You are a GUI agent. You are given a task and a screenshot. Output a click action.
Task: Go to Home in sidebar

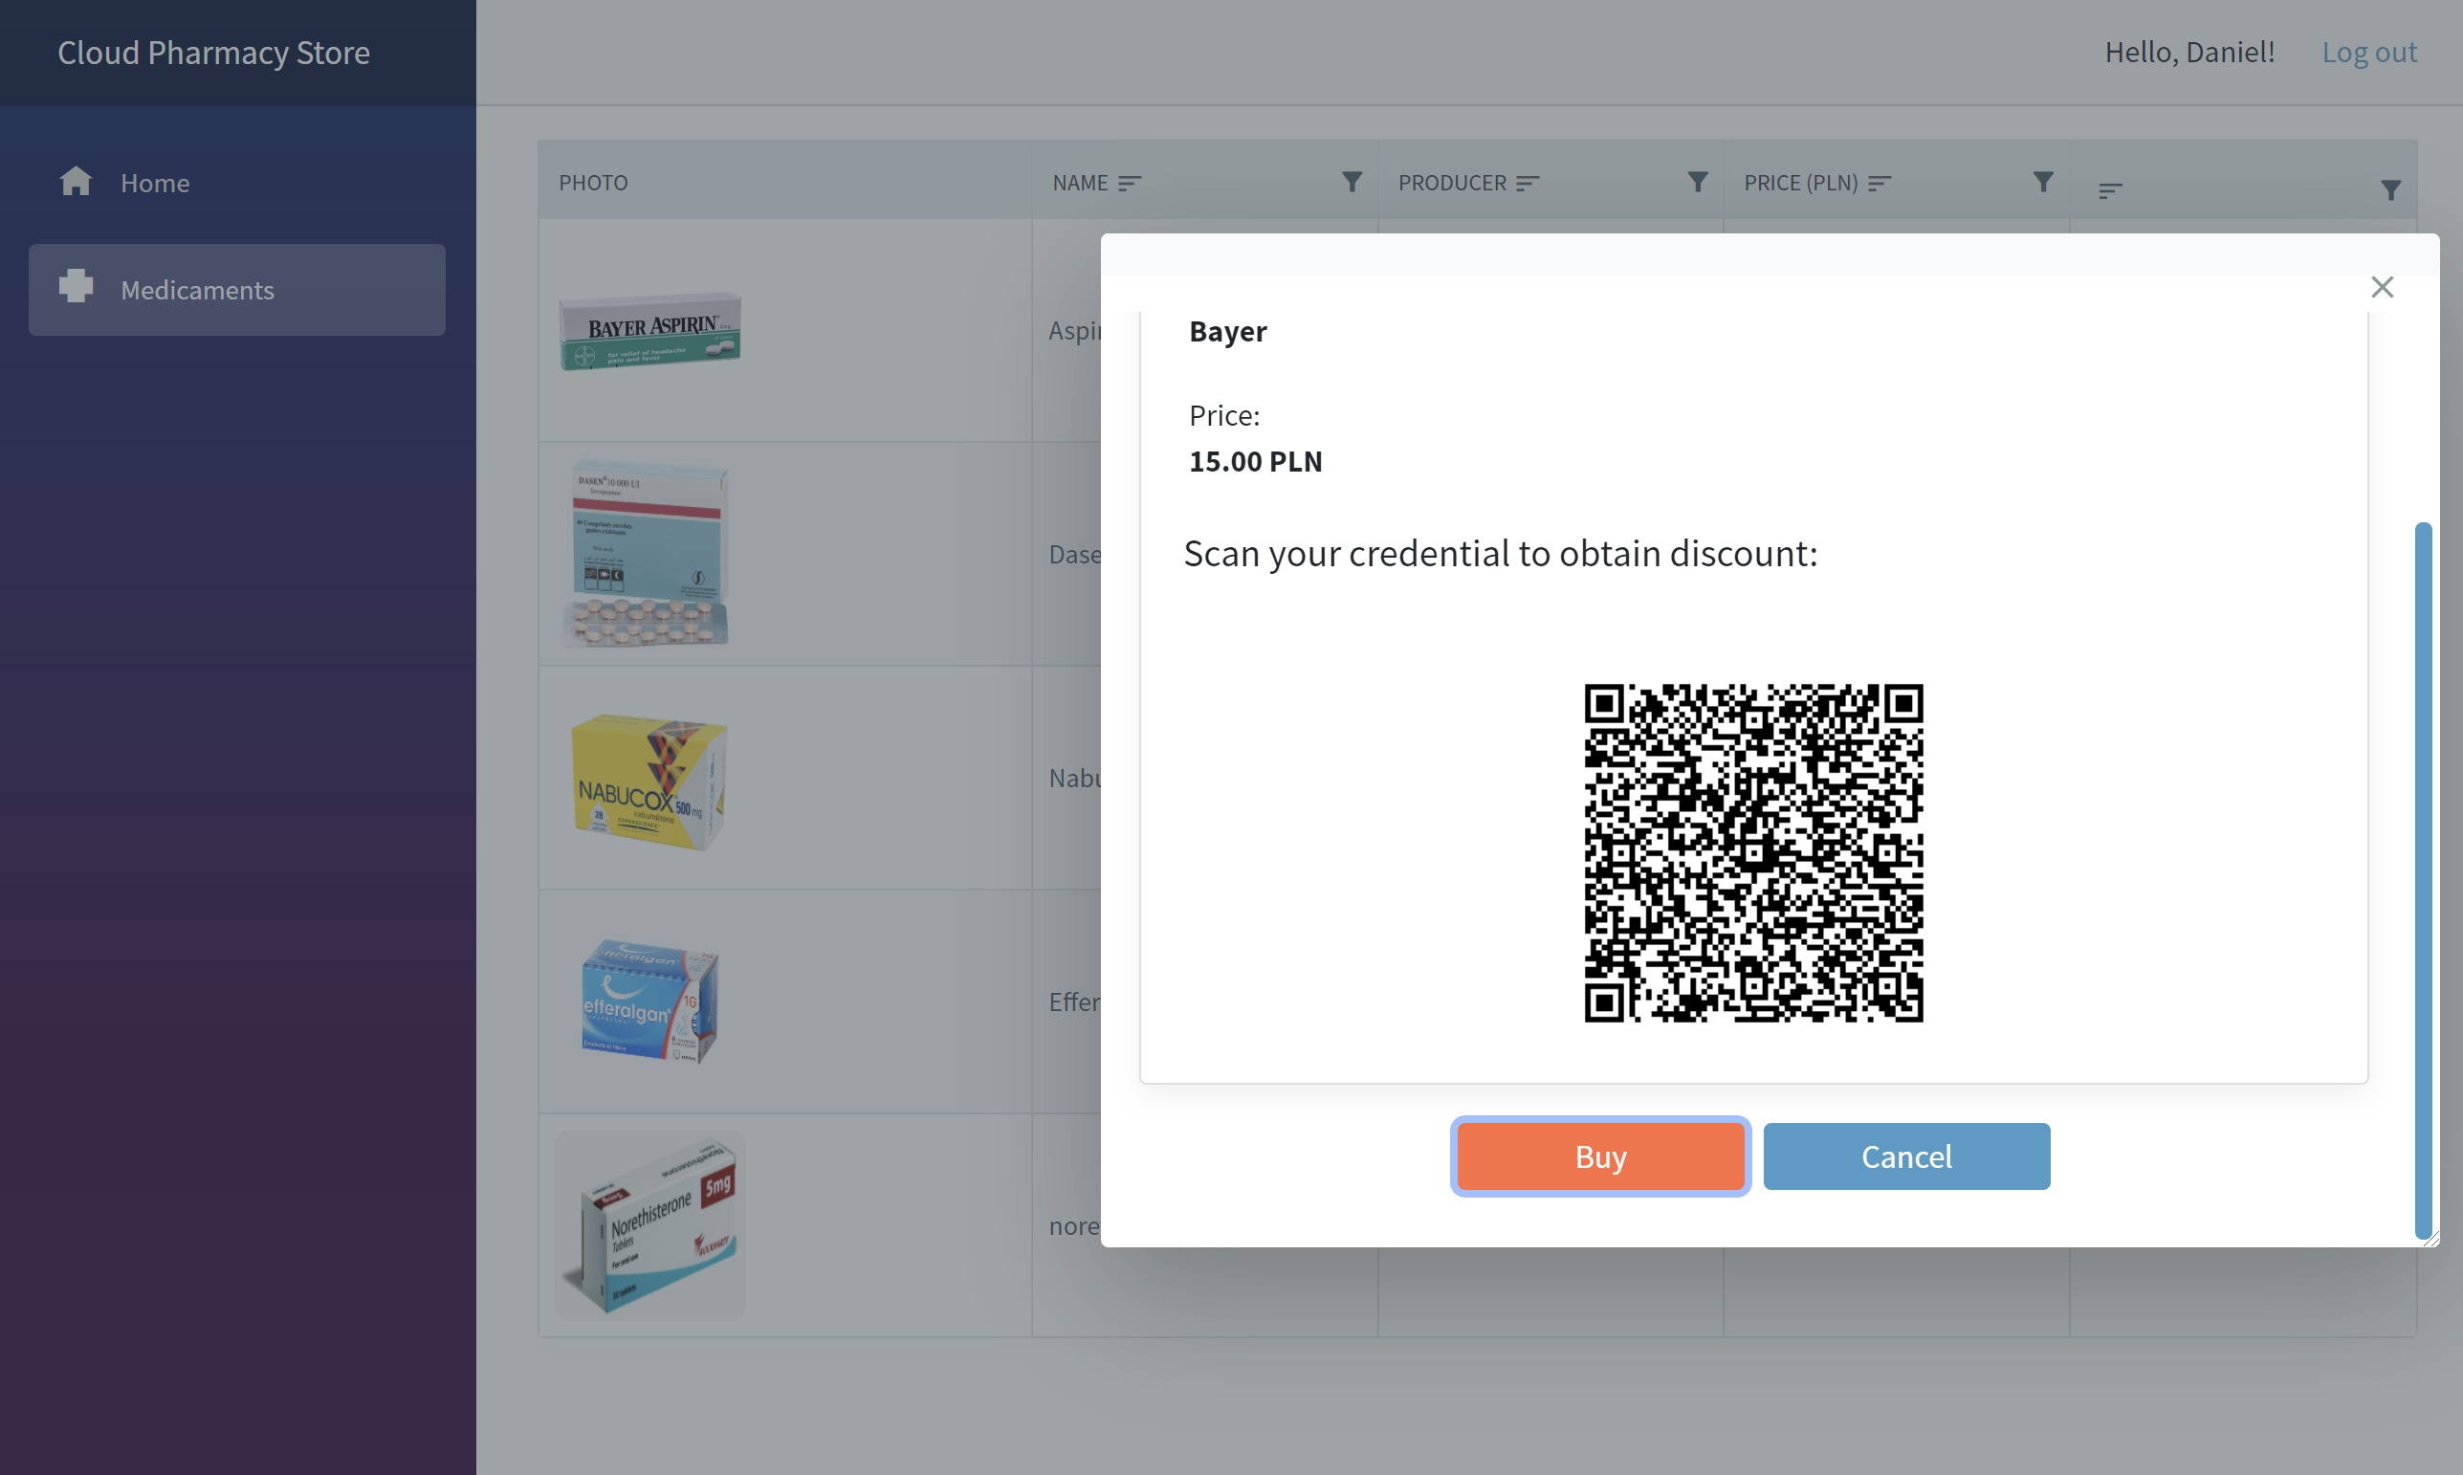(155, 183)
